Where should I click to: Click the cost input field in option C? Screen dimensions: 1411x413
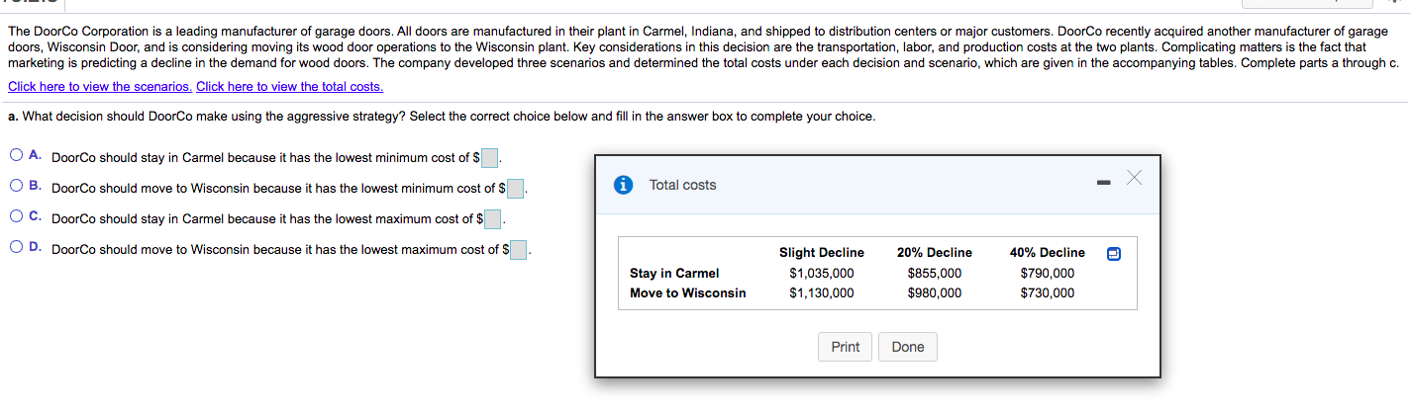pyautogui.click(x=493, y=219)
